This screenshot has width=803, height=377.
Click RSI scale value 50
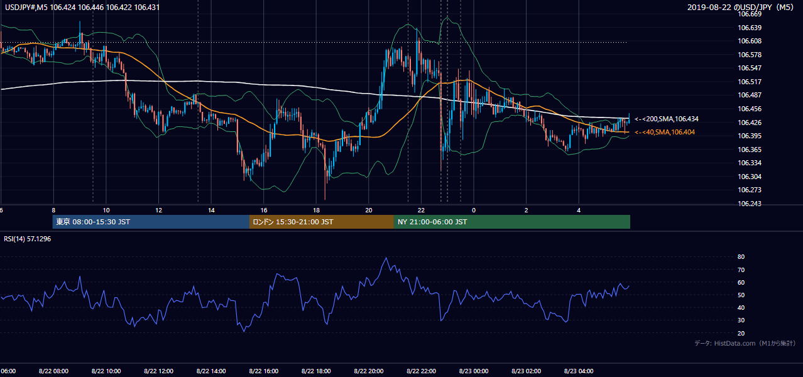coord(741,295)
